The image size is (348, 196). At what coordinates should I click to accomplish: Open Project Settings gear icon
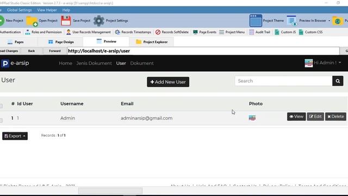pyautogui.click(x=99, y=21)
